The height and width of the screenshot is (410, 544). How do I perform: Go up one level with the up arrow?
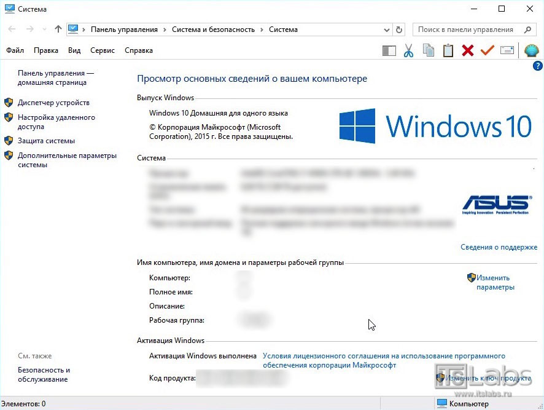point(58,29)
